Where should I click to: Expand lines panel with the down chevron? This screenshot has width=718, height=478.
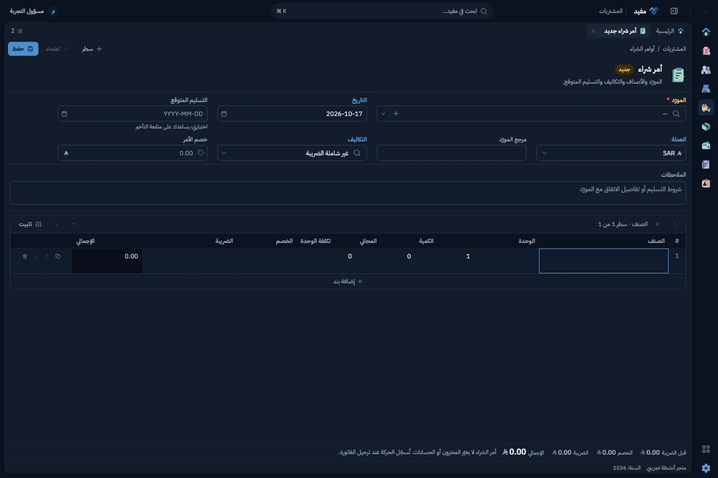pos(56,224)
